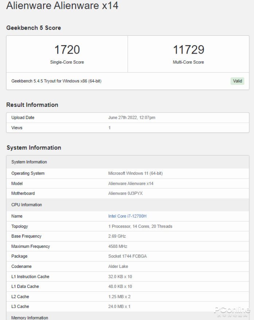Click the Alienware 0J3PYX motherboard value
The height and width of the screenshot is (320, 254).
[125, 194]
